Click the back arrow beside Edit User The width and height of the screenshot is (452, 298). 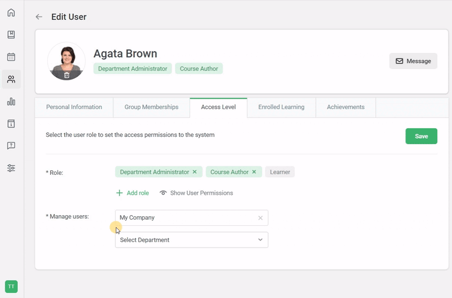point(39,17)
